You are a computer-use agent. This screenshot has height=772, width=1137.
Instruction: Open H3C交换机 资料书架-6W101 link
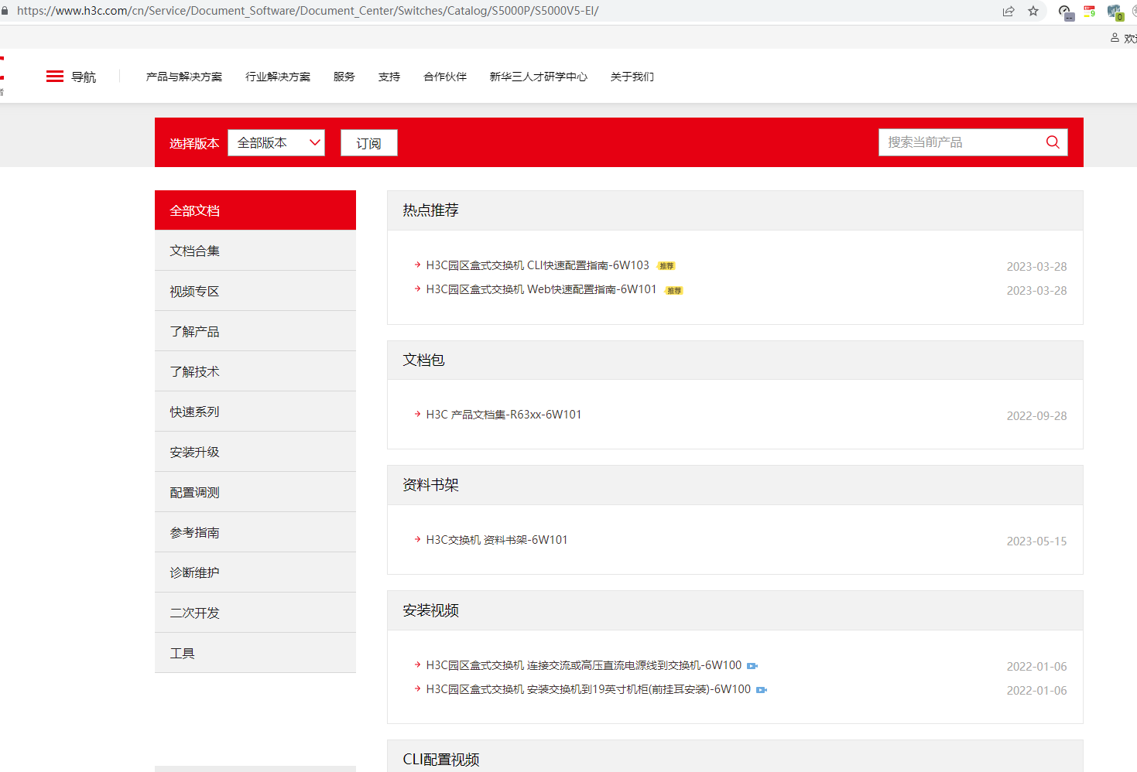coord(497,540)
